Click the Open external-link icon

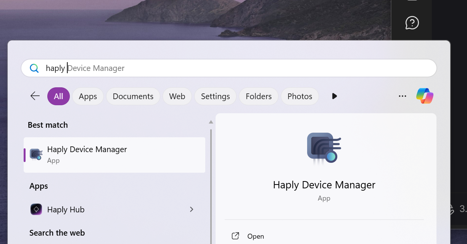tap(235, 236)
